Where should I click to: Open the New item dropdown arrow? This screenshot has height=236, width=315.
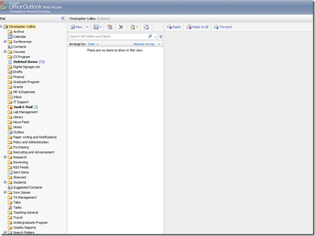(87, 27)
